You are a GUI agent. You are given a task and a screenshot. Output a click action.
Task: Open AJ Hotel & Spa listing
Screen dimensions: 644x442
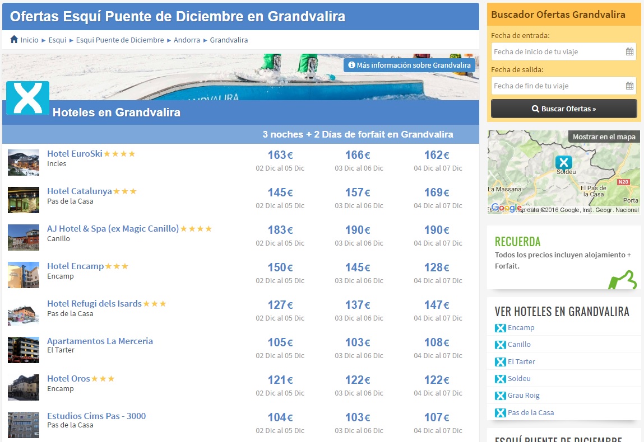point(113,229)
